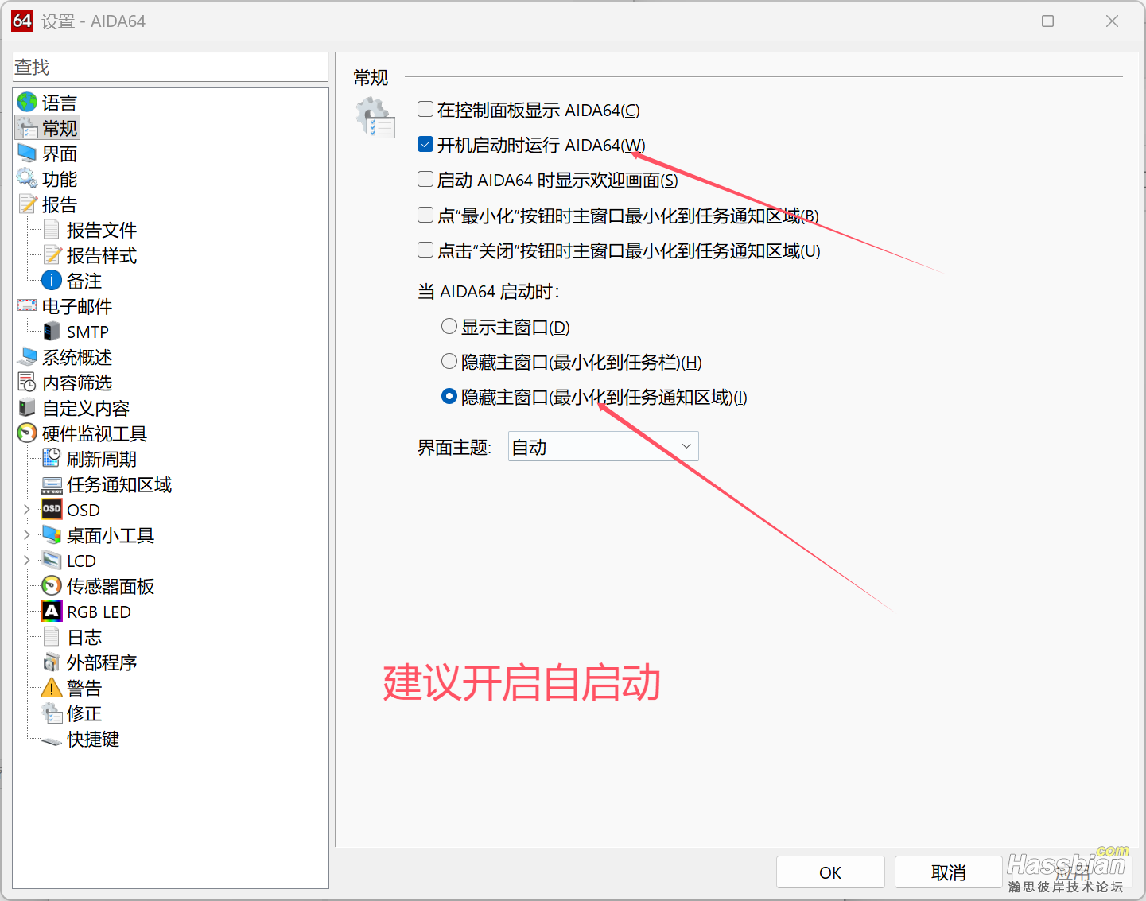Click the yellow warning icon beside 警告
1146x901 pixels.
pos(52,688)
